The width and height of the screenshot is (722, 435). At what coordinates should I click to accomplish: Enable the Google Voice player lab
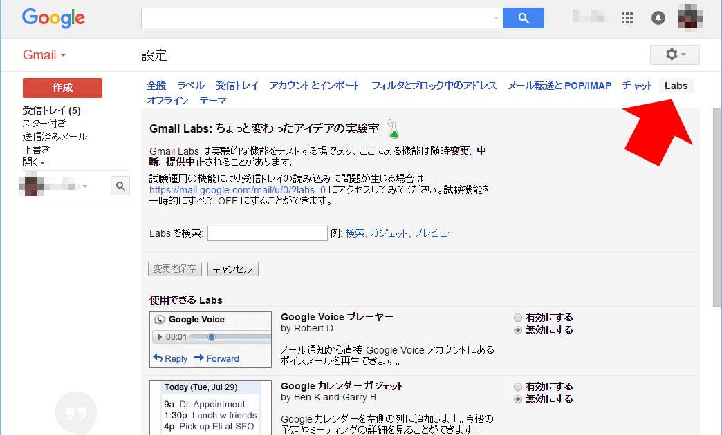pyautogui.click(x=518, y=318)
